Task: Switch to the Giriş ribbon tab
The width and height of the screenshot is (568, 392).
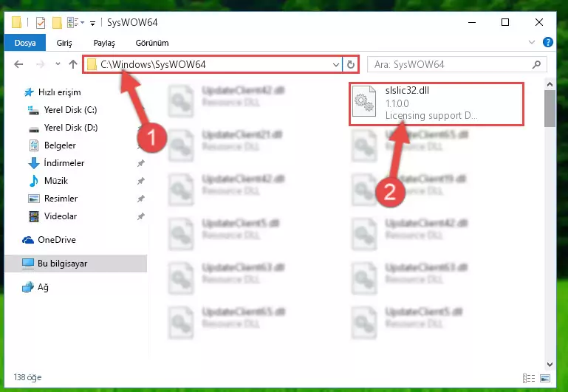Action: coord(64,43)
